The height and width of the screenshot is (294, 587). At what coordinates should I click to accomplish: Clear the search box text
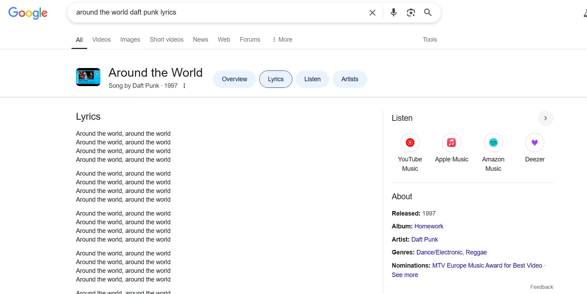372,13
